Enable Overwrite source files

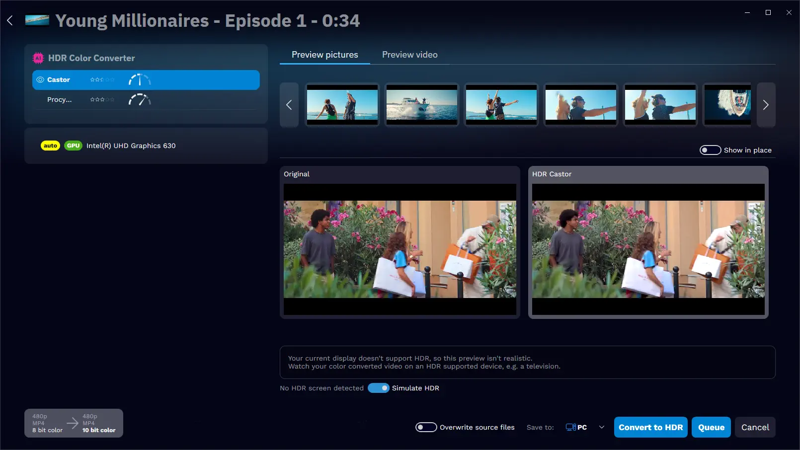coord(426,427)
